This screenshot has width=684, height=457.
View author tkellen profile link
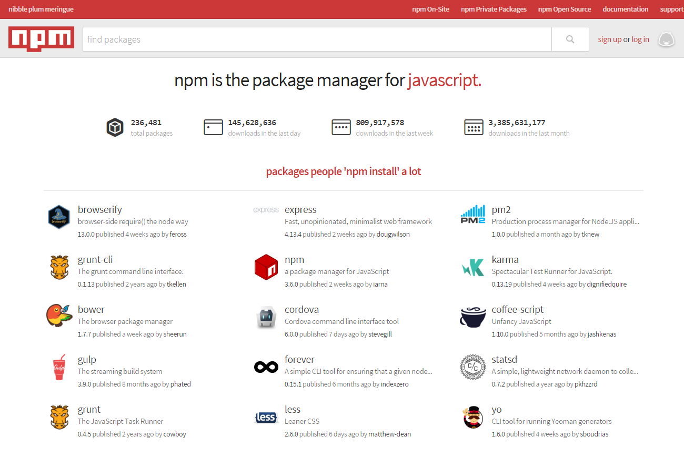click(x=176, y=285)
